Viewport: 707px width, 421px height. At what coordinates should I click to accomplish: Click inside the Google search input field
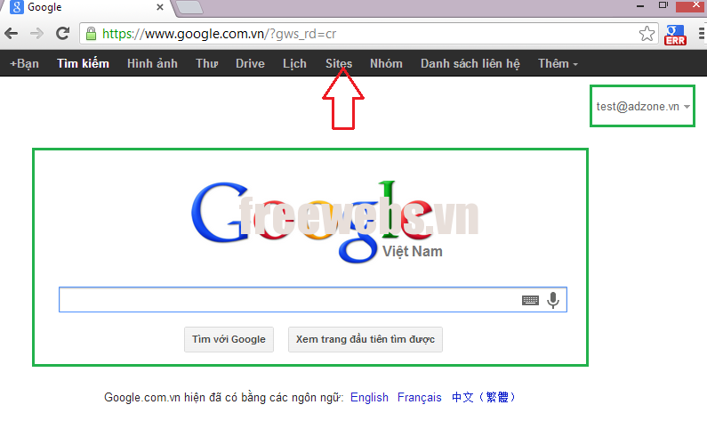point(288,300)
